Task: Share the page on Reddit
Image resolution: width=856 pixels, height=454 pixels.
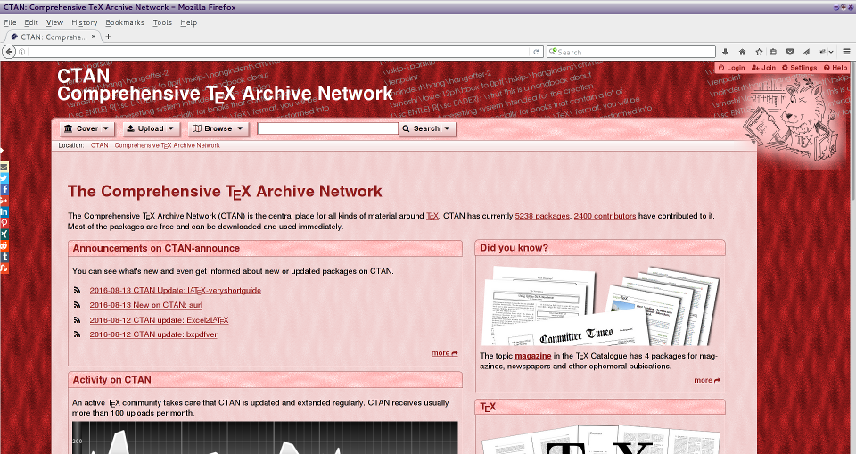Action: pos(4,245)
